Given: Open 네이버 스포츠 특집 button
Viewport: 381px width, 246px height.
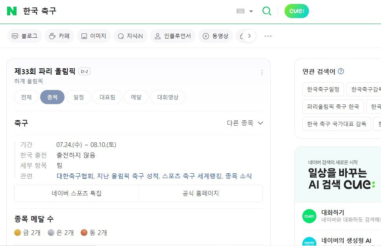Looking at the screenshot, I should (76, 193).
